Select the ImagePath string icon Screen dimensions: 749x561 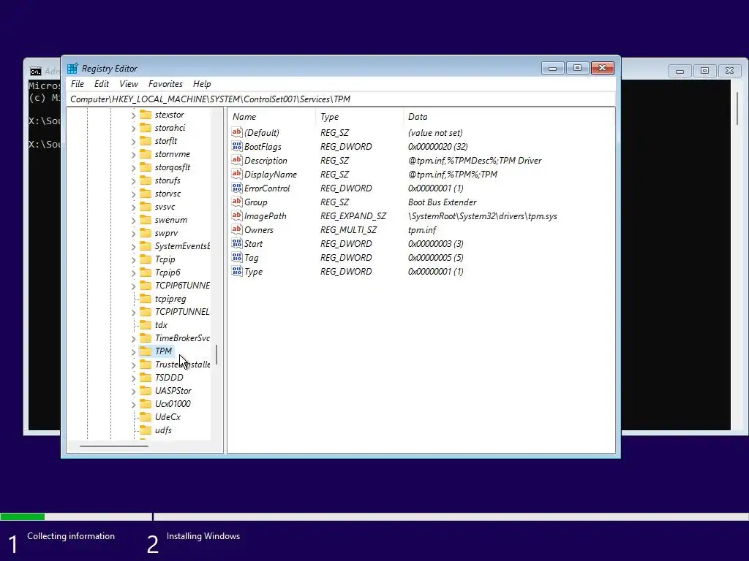click(236, 215)
